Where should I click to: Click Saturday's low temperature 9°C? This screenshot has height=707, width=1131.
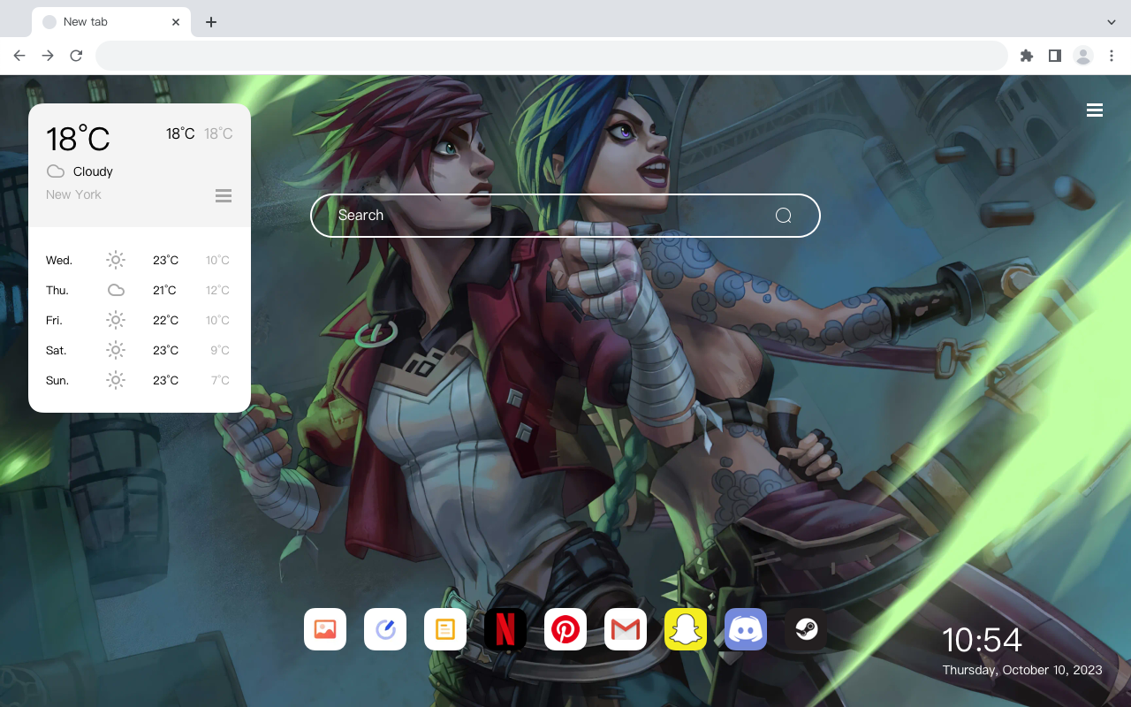[220, 350]
